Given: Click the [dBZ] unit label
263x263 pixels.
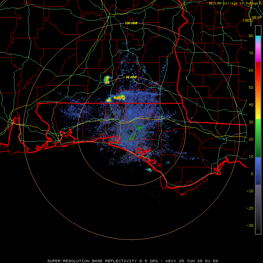Looking at the screenshot, I should click(248, 20).
